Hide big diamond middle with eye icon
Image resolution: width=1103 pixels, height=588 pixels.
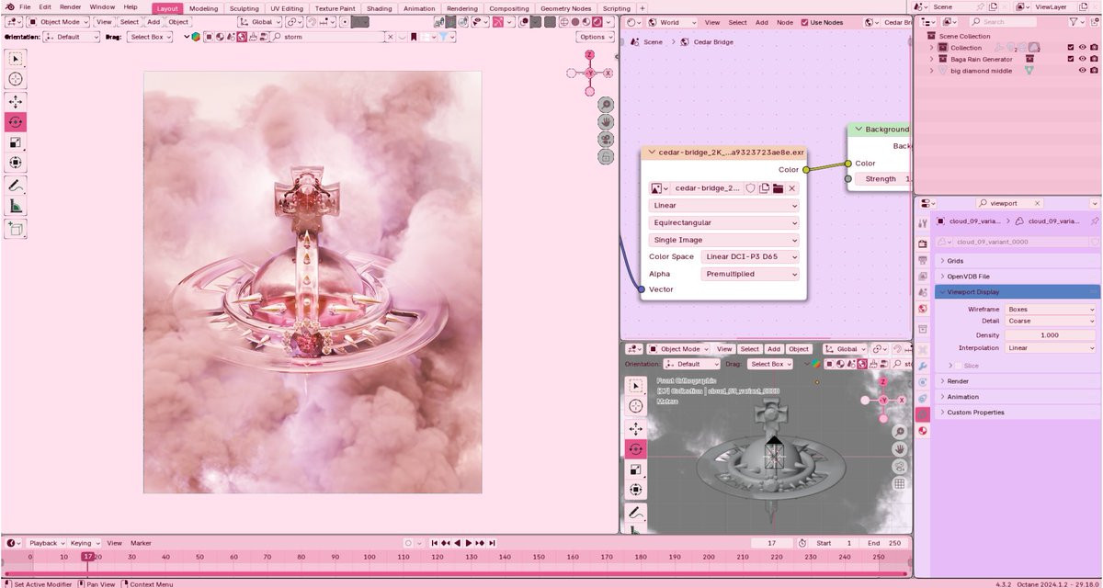1082,71
